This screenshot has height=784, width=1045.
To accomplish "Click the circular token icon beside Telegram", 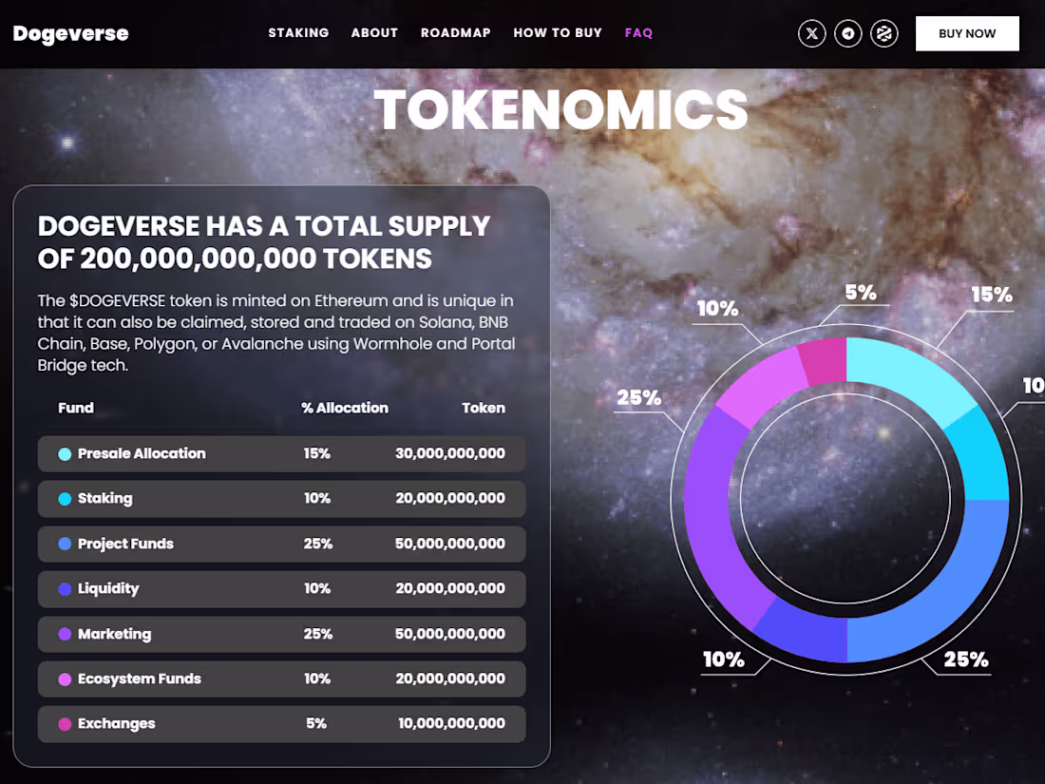I will (883, 33).
